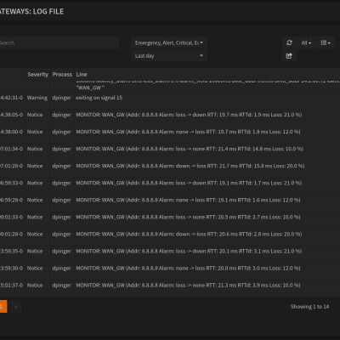Image resolution: width=340 pixels, height=340 pixels.
Task: Click timestamp 7:01:34 in the log
Action: click(x=11, y=149)
